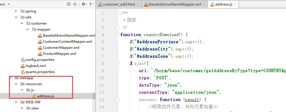286x112 pixels.
Task: Open ProductMapper.xml file
Action: click(x=59, y=54)
